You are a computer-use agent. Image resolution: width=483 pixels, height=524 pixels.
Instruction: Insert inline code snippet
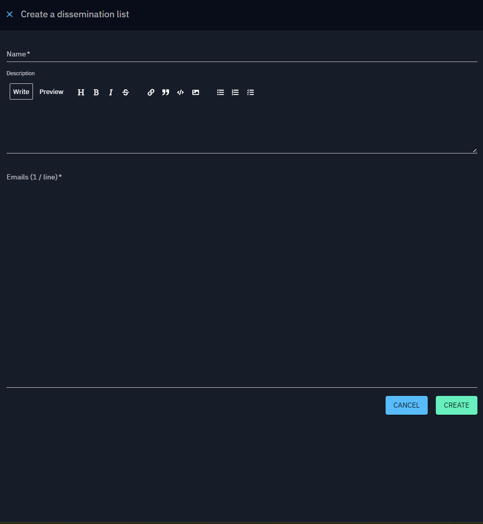[x=180, y=93]
